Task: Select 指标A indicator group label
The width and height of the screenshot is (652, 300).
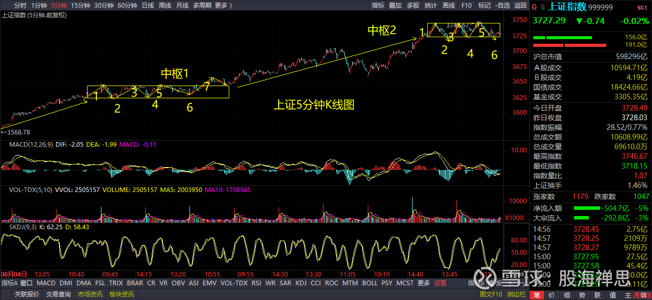Action: pyautogui.click(x=10, y=283)
